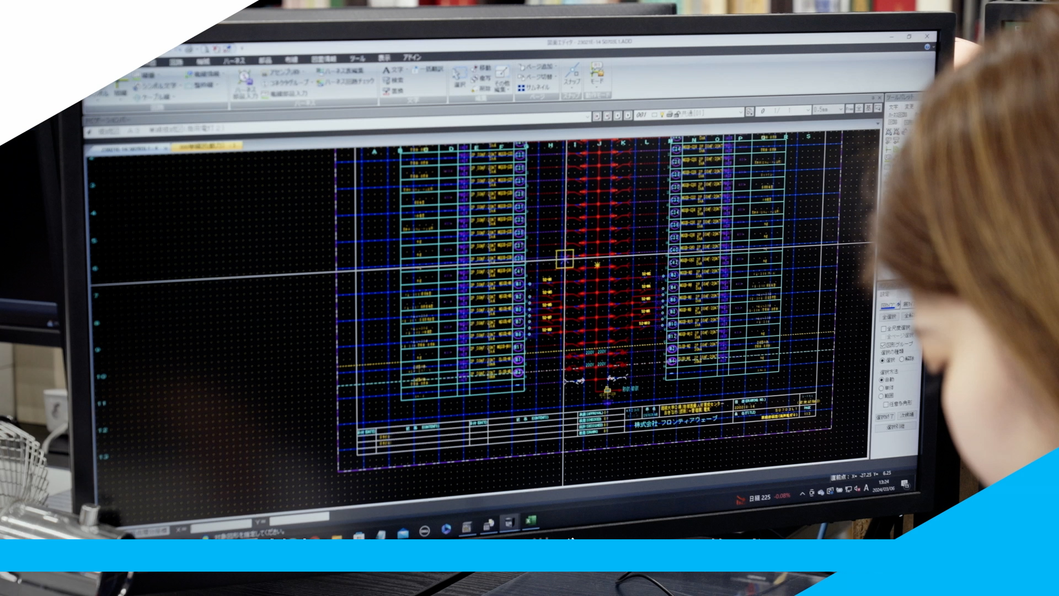Image resolution: width=1059 pixels, height=596 pixels.
Task: Open the 検索 search tool
Action: coord(393,81)
